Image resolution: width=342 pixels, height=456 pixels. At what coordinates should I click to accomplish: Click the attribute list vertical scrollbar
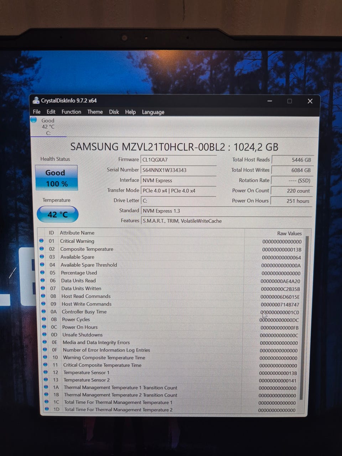[304, 317]
